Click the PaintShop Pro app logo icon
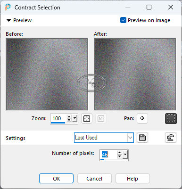This screenshot has width=182, height=189. [x=8, y=7]
